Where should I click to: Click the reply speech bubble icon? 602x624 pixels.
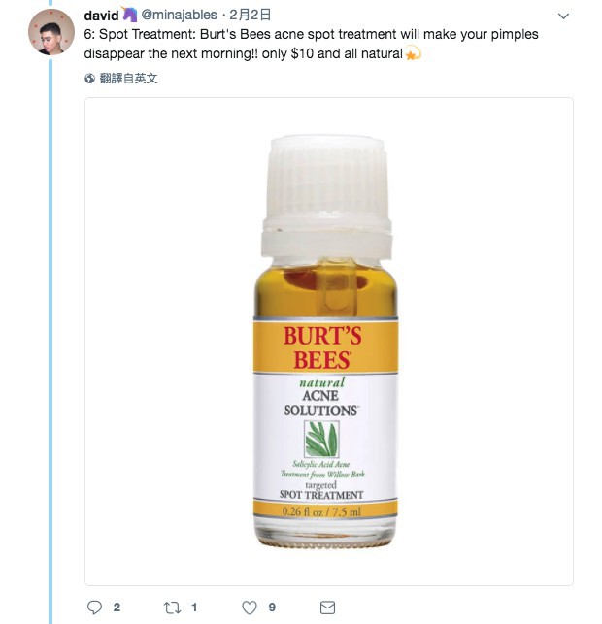tap(95, 608)
